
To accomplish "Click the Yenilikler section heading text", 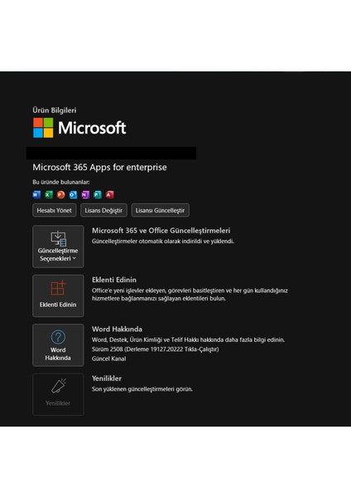I will pyautogui.click(x=107, y=378).
